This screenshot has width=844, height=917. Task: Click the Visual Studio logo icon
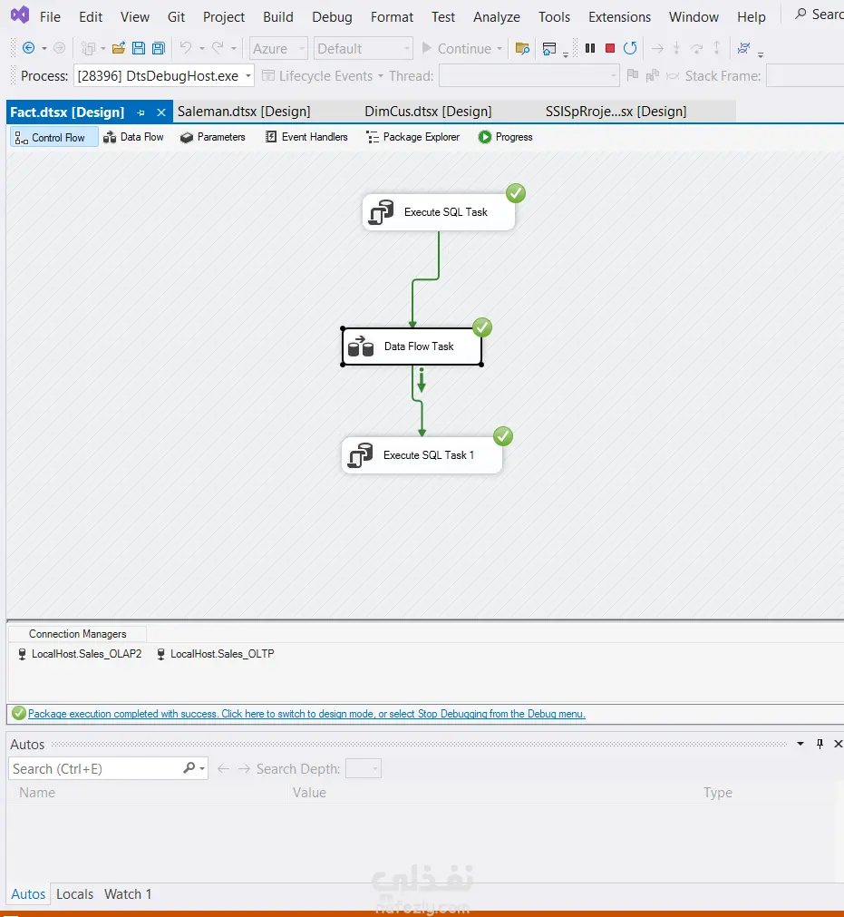coord(20,15)
